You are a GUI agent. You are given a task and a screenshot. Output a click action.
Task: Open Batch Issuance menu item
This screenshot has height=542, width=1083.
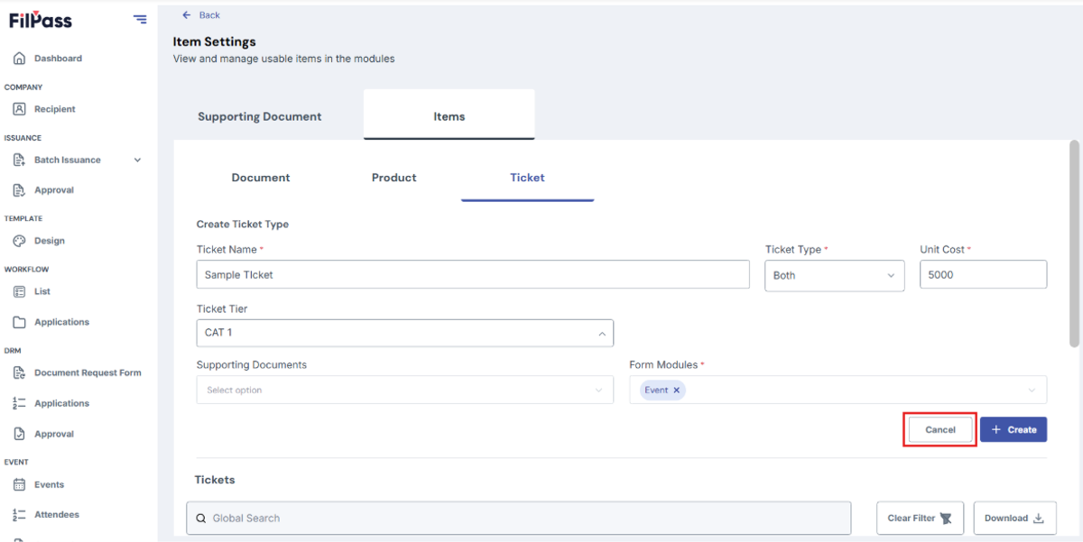click(x=68, y=160)
